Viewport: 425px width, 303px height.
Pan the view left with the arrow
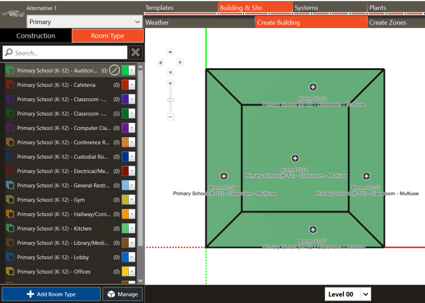(161, 63)
